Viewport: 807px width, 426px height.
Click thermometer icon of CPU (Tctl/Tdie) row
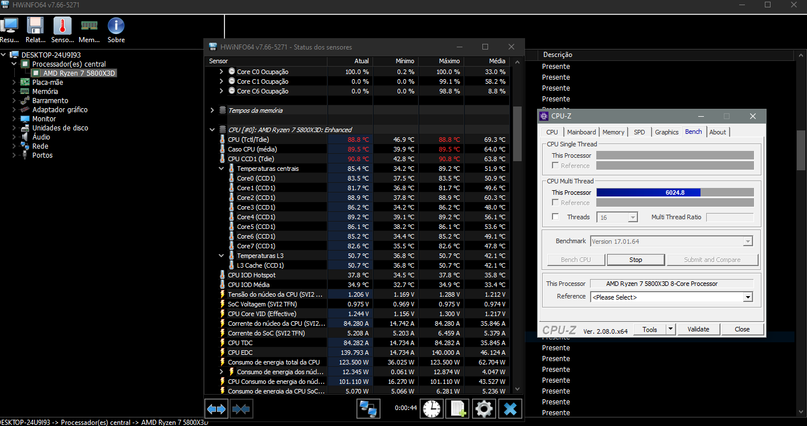click(x=223, y=140)
